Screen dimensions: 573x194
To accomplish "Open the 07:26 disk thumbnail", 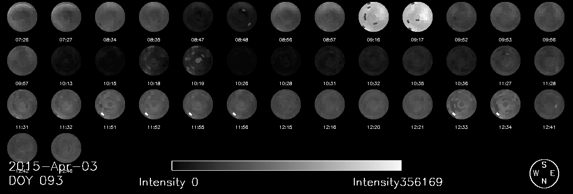I will click(x=22, y=17).
